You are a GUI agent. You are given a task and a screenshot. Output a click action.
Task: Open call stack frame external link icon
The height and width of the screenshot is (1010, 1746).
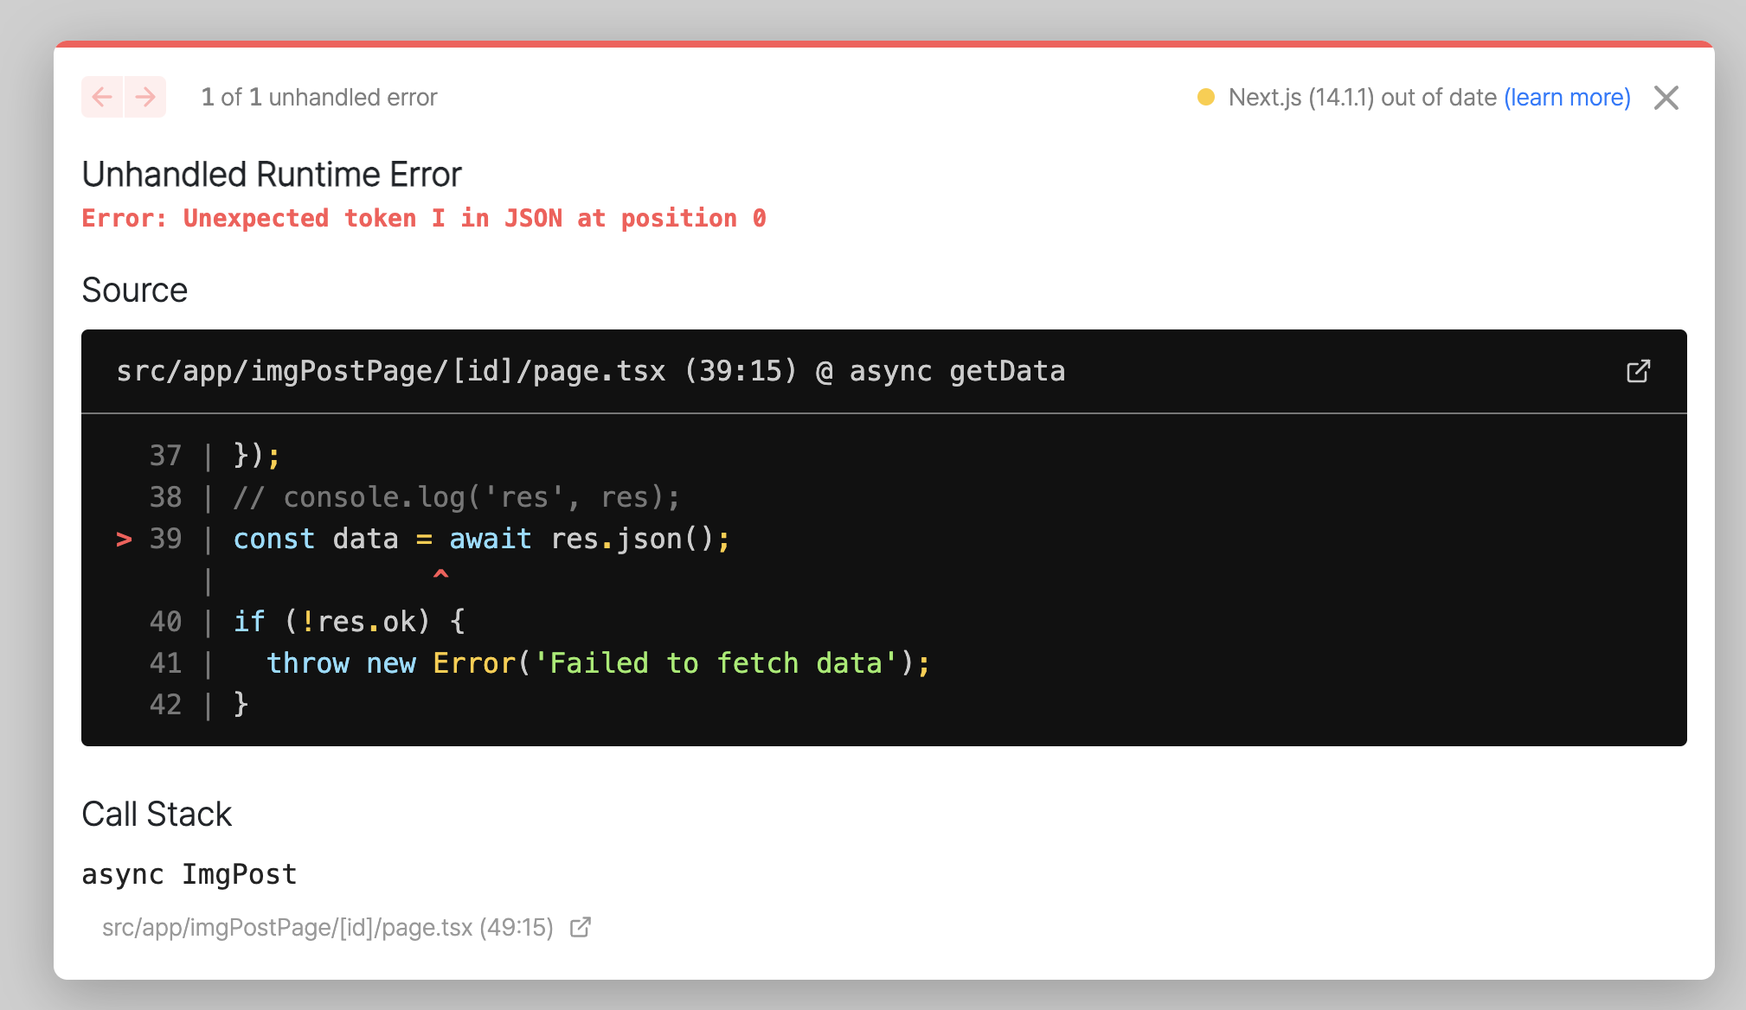[581, 927]
